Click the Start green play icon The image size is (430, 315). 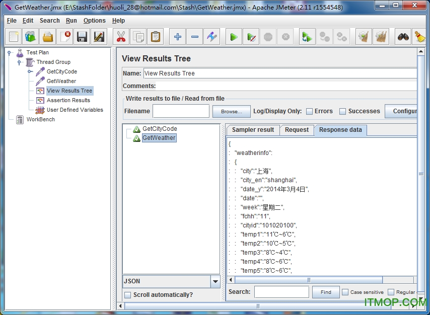pos(234,37)
